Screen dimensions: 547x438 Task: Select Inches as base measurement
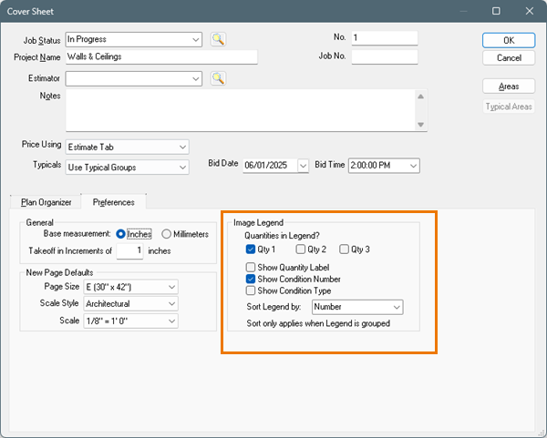coord(120,234)
